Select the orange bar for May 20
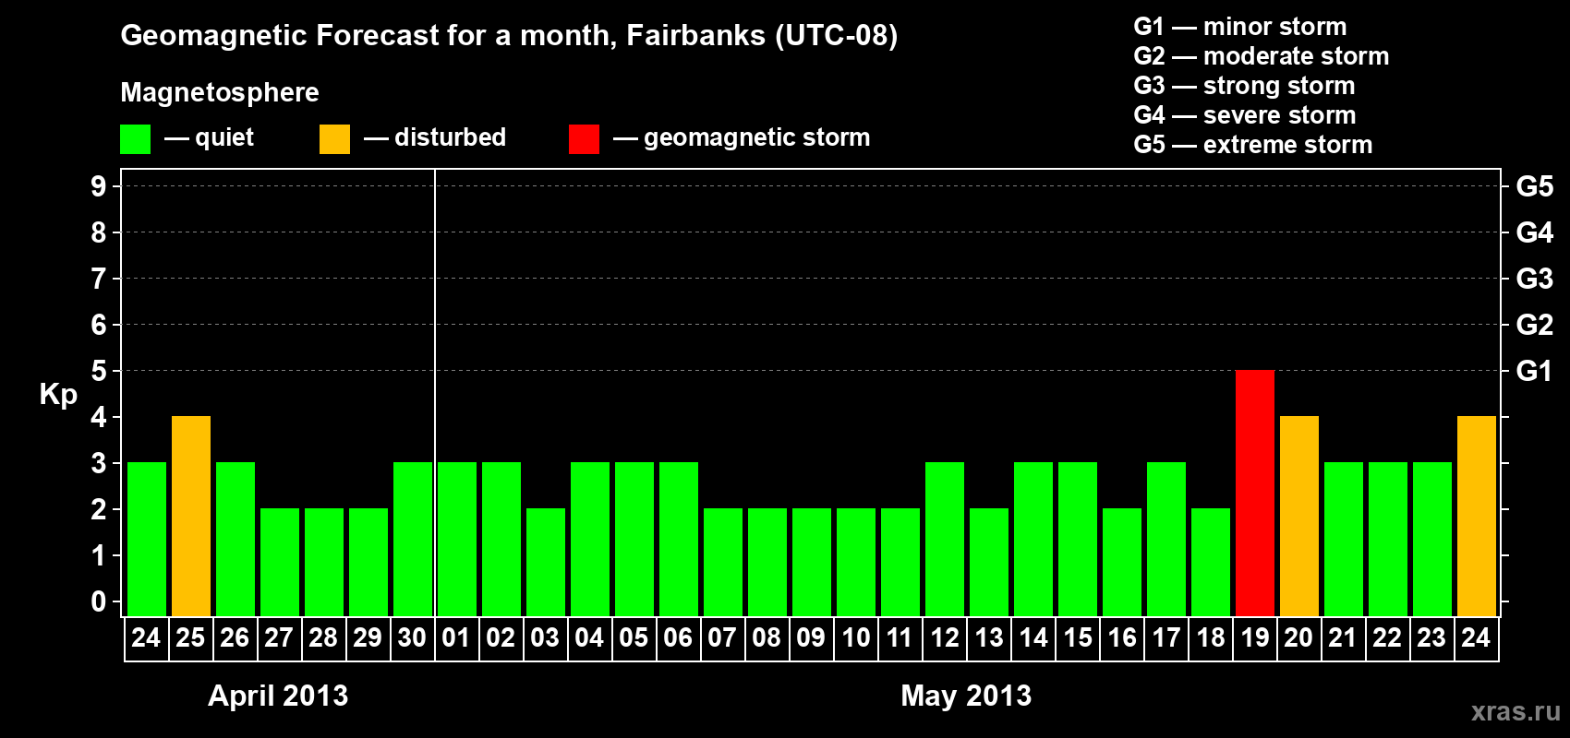The width and height of the screenshot is (1570, 738). point(1299,517)
